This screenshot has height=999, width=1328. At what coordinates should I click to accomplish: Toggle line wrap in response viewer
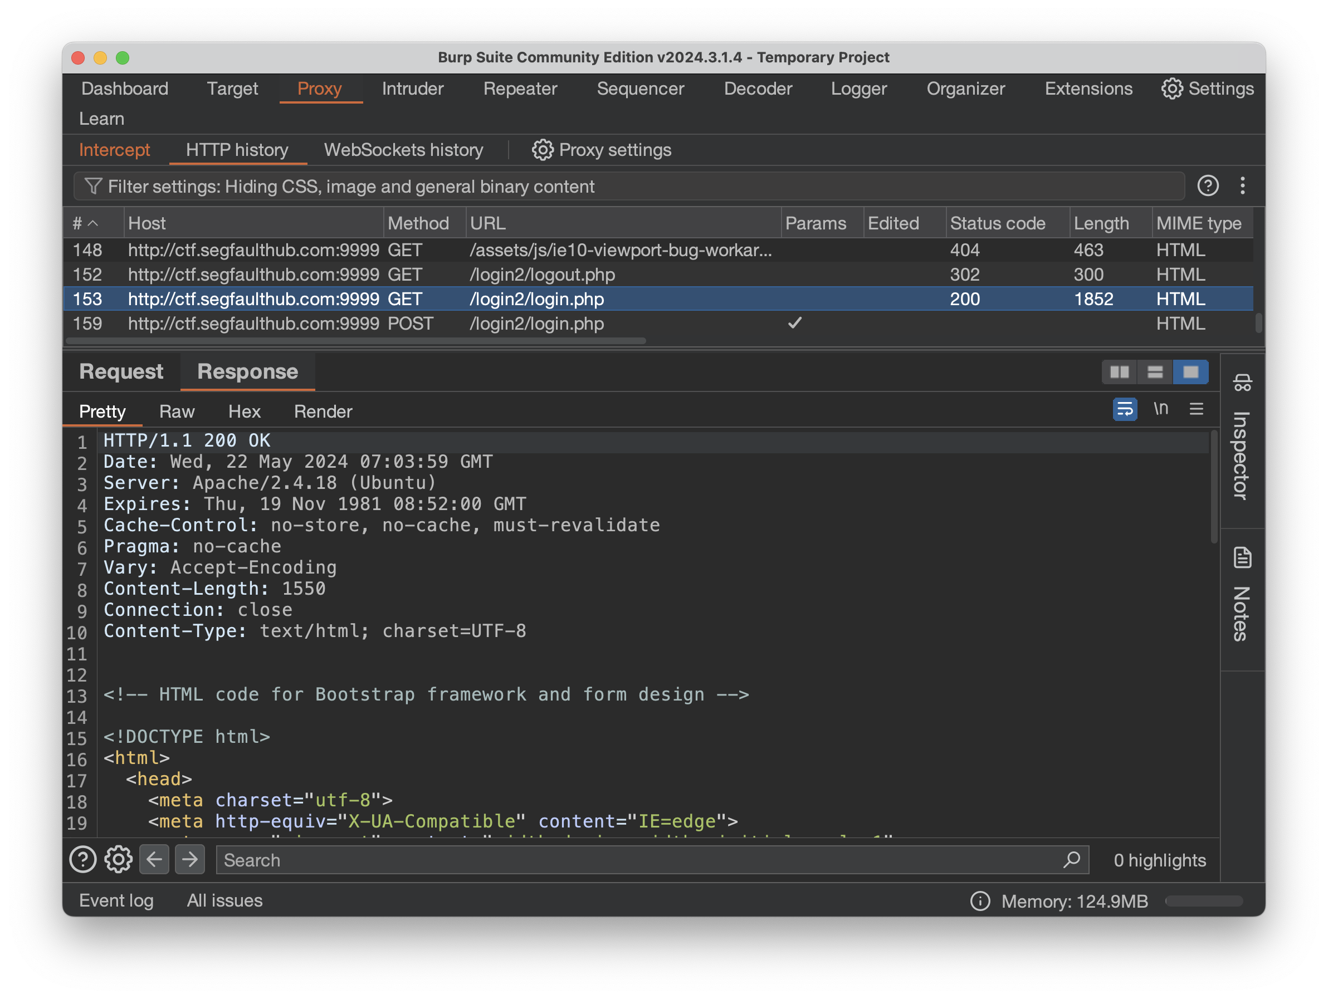(x=1125, y=410)
